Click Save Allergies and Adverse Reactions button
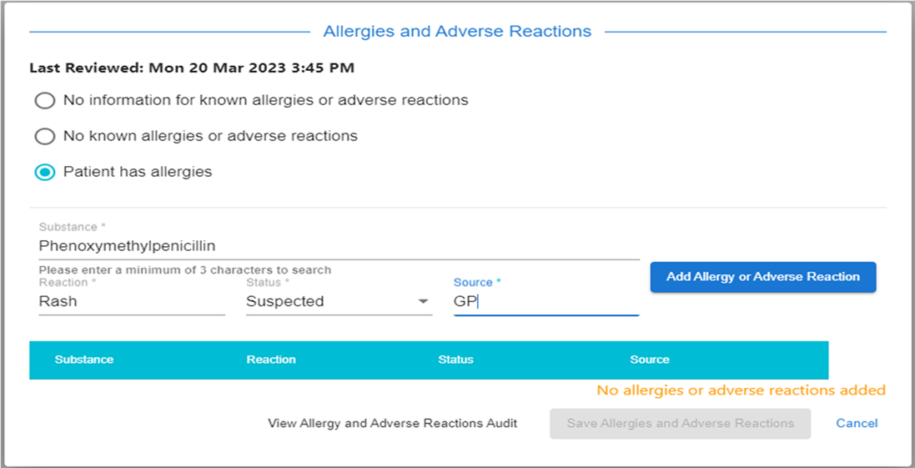The image size is (915, 468). (680, 424)
